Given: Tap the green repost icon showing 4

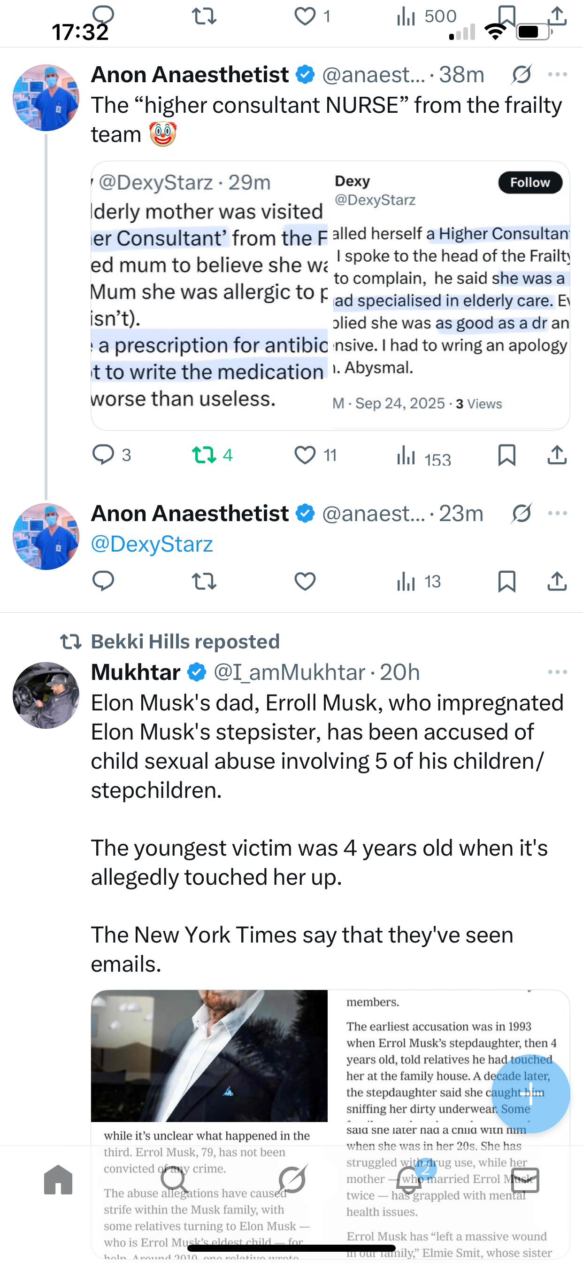Looking at the screenshot, I should pos(204,455).
